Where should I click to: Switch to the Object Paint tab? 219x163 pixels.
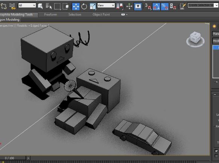coord(101,15)
